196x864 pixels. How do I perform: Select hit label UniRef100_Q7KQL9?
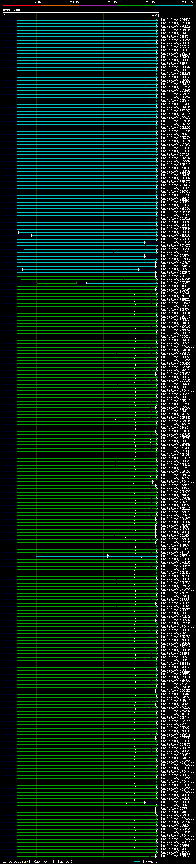(x=176, y=812)
